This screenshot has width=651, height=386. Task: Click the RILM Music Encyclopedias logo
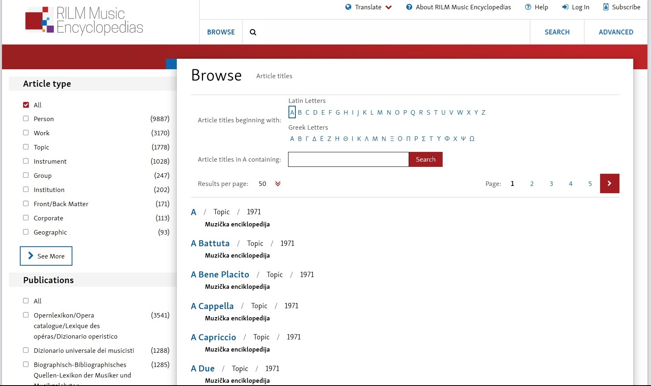click(x=84, y=20)
